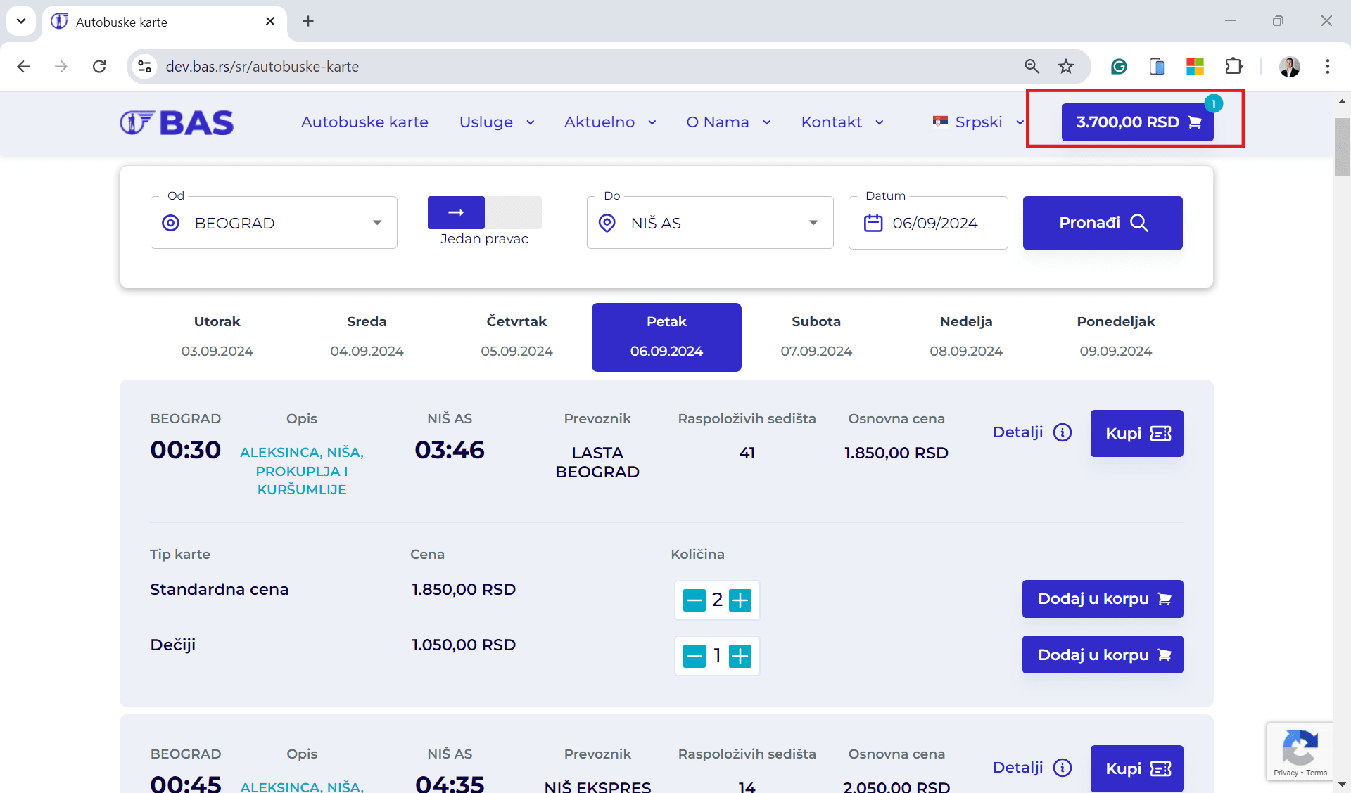
Task: Click the cart badge showing 1
Action: point(1213,104)
